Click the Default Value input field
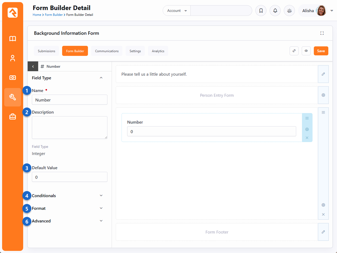Viewport: 337px width, 253px height. point(70,177)
